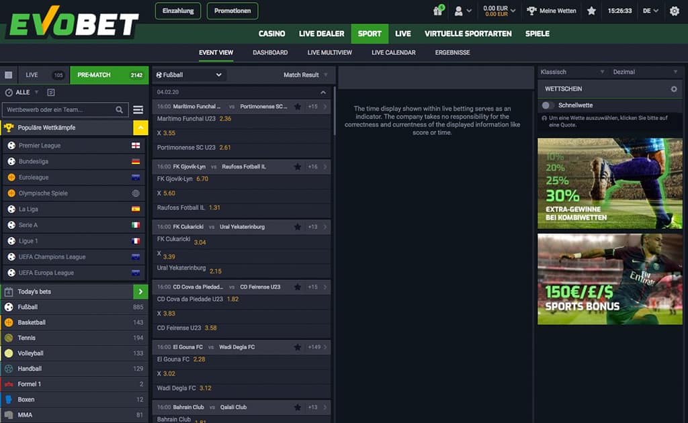Select the PRE-MATCH 2142 tab

[x=110, y=75]
